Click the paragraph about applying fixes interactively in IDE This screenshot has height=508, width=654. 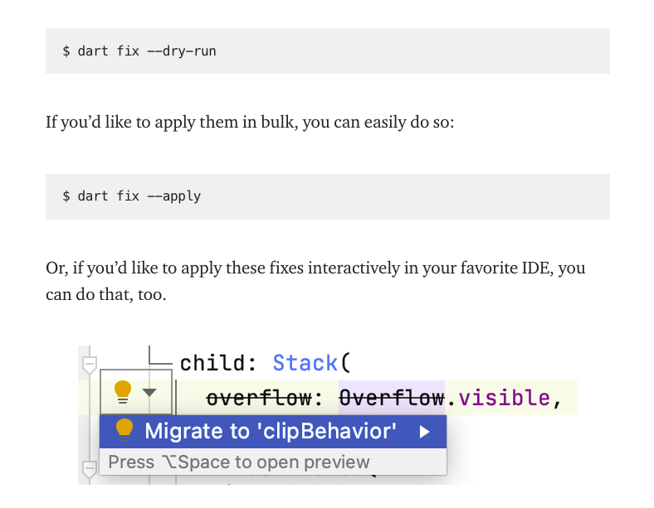(x=315, y=281)
